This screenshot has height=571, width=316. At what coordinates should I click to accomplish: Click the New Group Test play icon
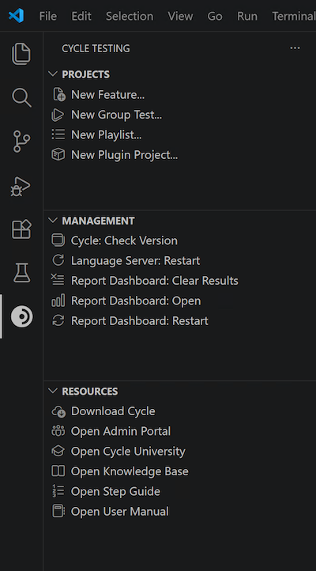[x=58, y=115]
